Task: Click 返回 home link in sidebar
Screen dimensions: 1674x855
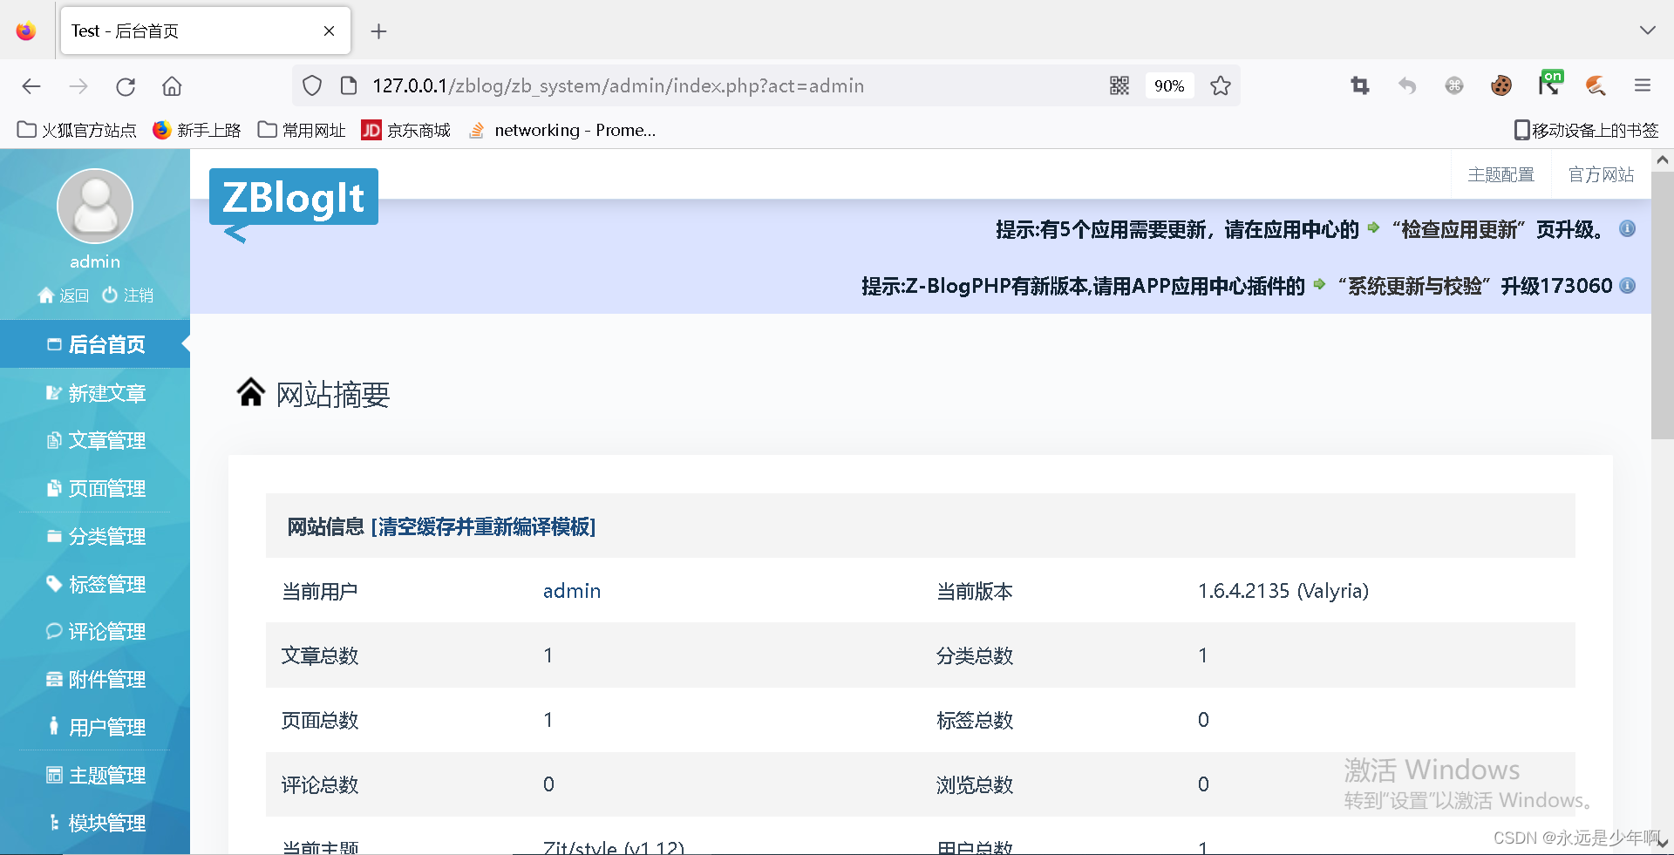Action: click(64, 295)
